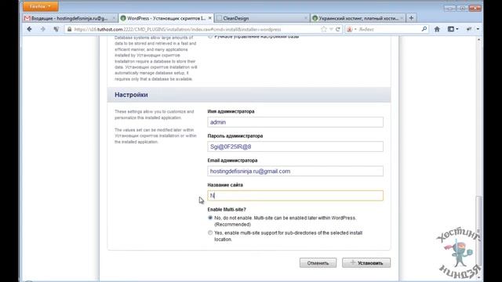Open a new browser tab
Image resolution: width=502 pixels, height=282 pixels.
[411, 18]
